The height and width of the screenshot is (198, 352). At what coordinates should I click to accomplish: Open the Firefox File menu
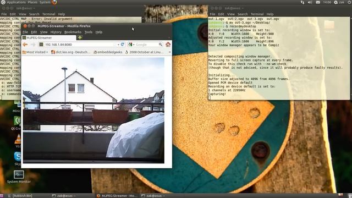coord(25,32)
